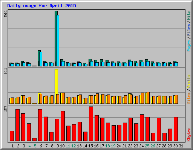Click the red KBytes bar for day 14
This screenshot has width=193, height=150.
pyautogui.click(x=85, y=136)
